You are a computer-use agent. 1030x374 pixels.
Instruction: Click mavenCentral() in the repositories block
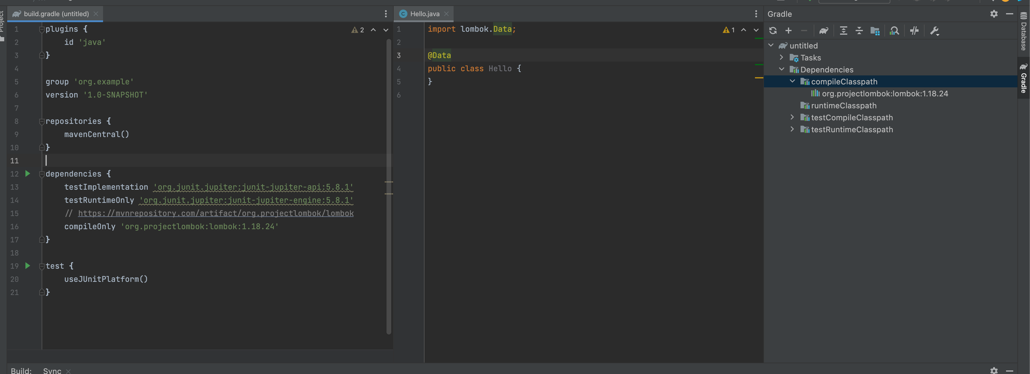point(96,135)
